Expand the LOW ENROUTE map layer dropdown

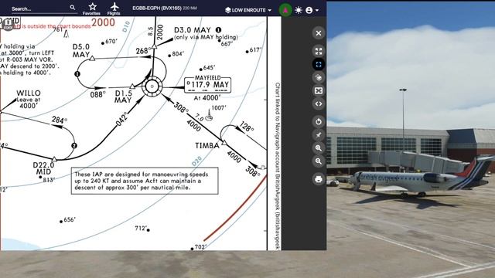(248, 10)
